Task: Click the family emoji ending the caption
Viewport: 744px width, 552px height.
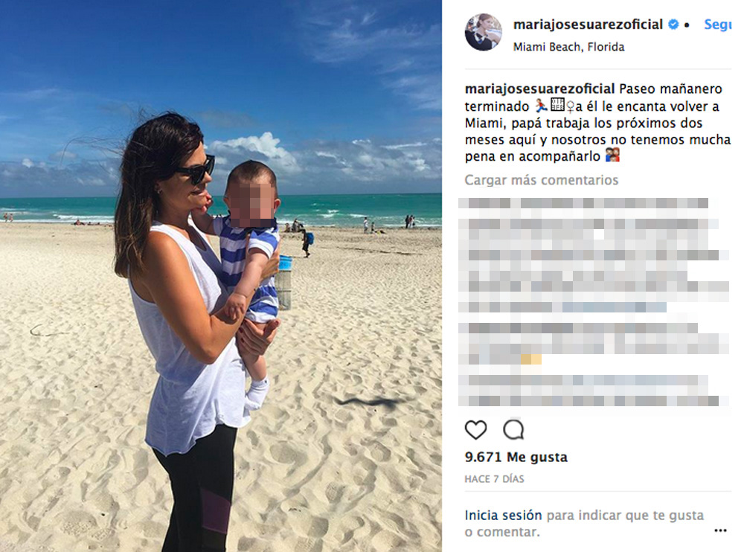Action: (612, 155)
